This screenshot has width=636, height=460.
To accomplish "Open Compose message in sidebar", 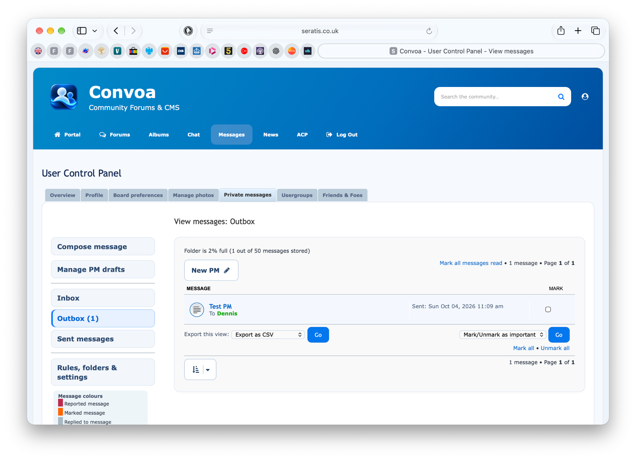I will coord(103,247).
